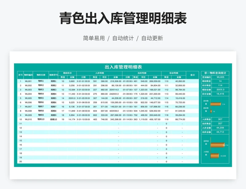Select cell WL010 in material code column
The height and width of the screenshot is (189, 246).
[x=28, y=119]
